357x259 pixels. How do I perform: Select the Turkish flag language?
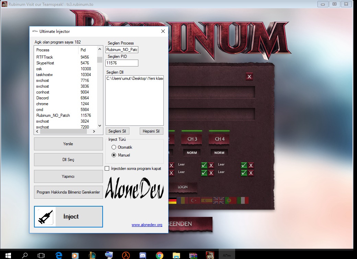tap(195, 201)
